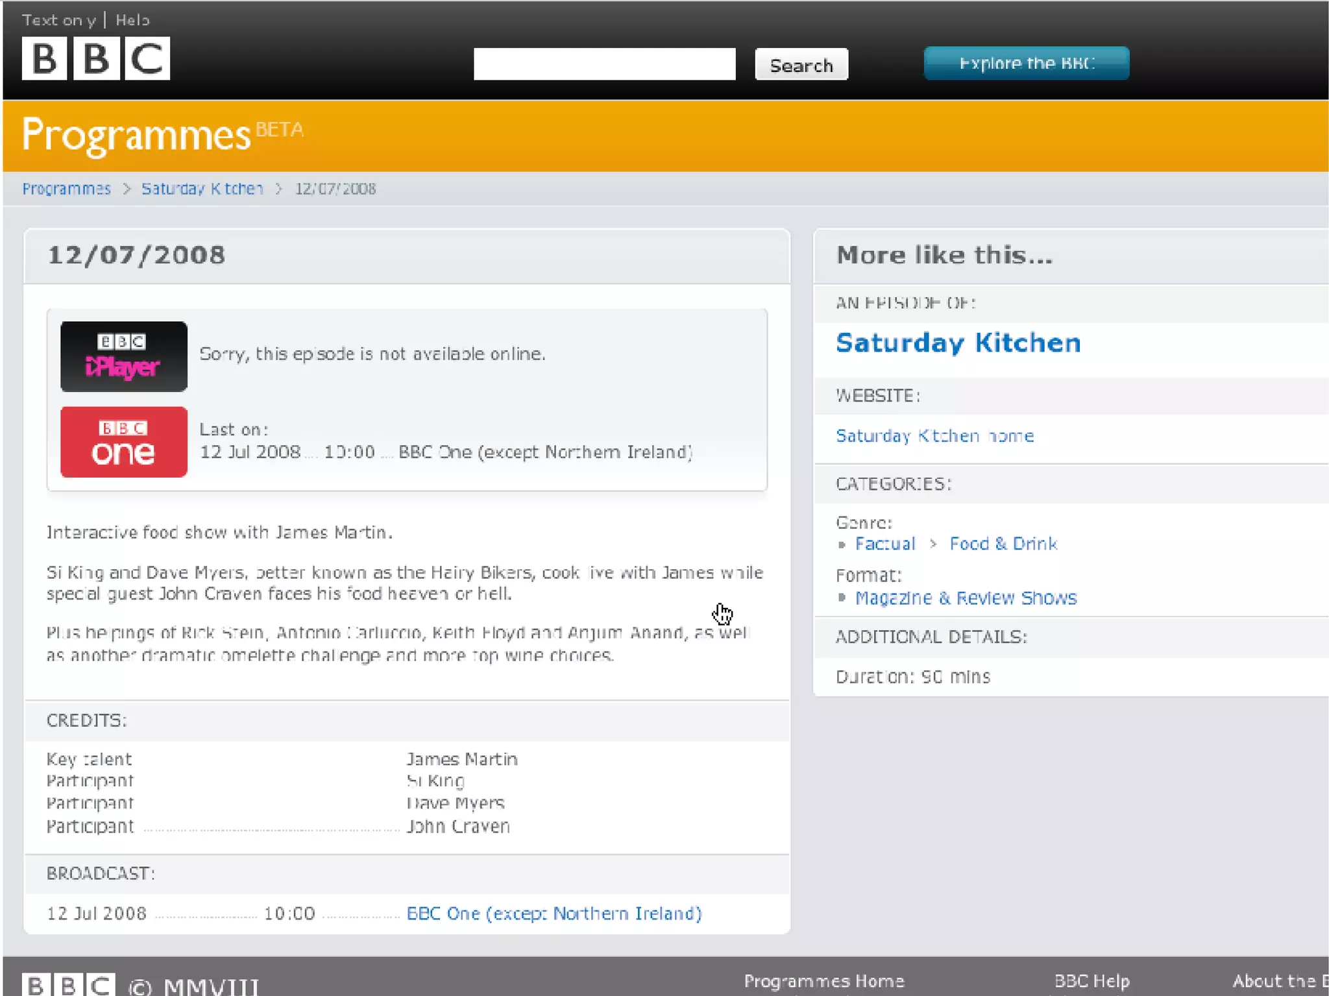
Task: Click BBC One (except Northern Ireland) broadcast link
Action: tap(554, 914)
